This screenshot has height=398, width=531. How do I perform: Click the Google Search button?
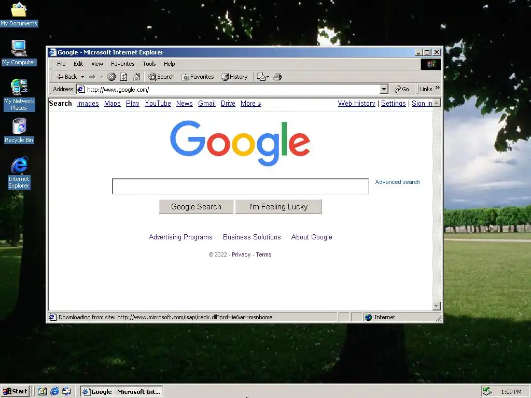(x=196, y=207)
